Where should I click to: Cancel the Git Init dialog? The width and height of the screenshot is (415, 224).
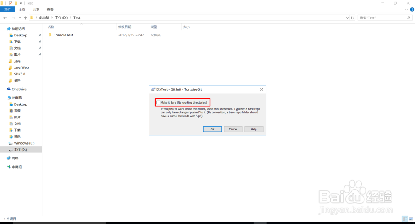click(x=233, y=129)
